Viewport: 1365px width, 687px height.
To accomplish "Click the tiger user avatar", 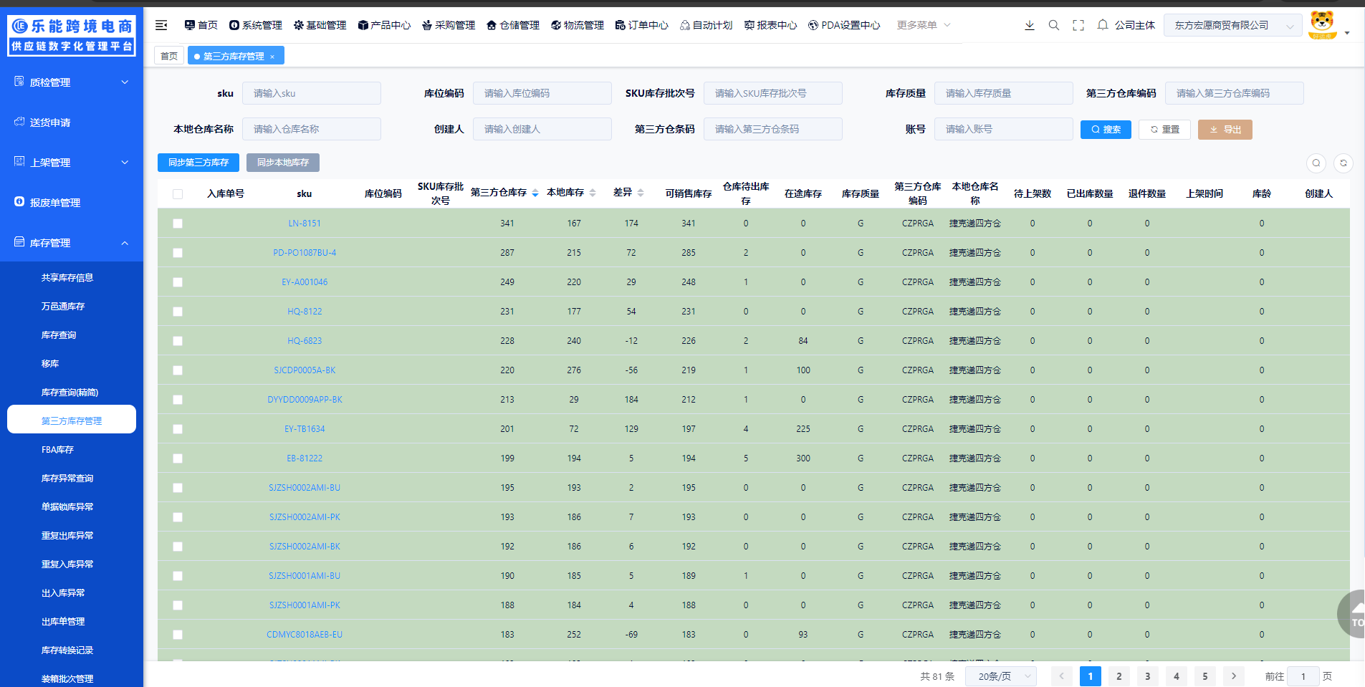I will tap(1322, 24).
